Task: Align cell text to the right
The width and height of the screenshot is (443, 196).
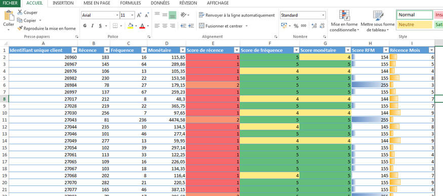Action: pos(172,26)
